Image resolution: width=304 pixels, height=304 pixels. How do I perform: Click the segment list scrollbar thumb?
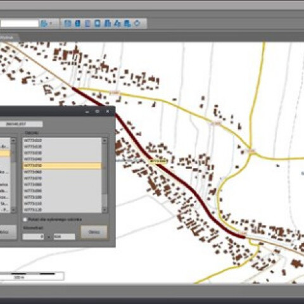104,168
